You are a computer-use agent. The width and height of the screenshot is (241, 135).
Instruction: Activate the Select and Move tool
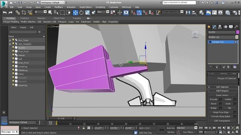75,12
